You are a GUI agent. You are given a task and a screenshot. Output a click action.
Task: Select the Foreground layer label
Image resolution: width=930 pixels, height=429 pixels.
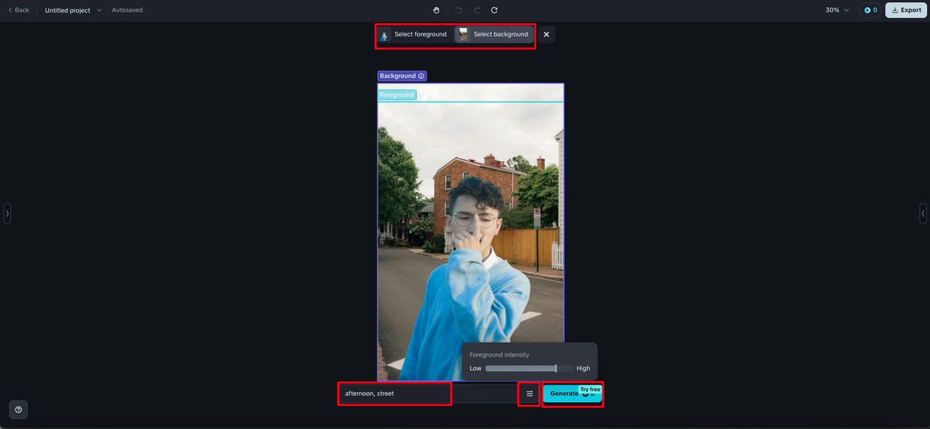point(397,94)
